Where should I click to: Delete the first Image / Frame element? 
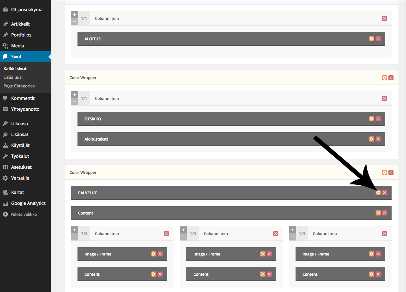[x=160, y=254]
